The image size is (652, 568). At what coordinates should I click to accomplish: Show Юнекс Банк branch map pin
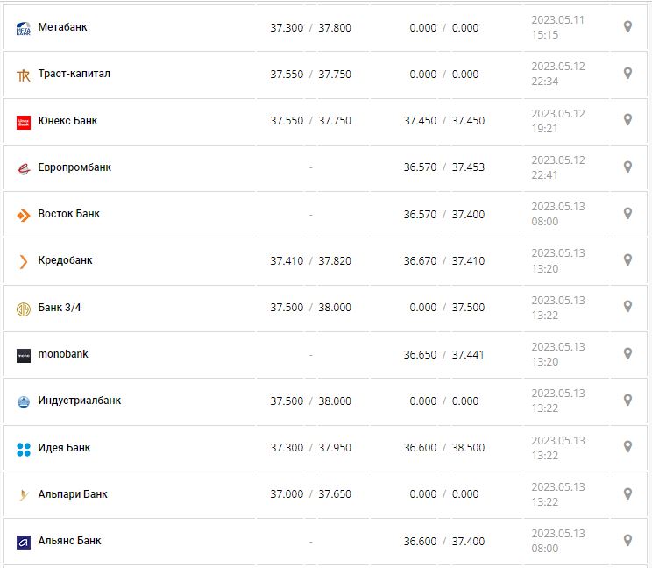coord(627,120)
